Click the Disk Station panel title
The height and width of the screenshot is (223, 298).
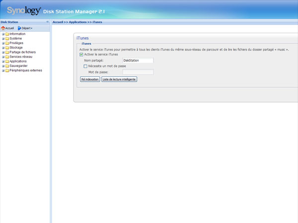click(x=9, y=22)
